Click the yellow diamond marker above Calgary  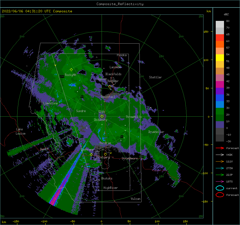click(x=105, y=154)
